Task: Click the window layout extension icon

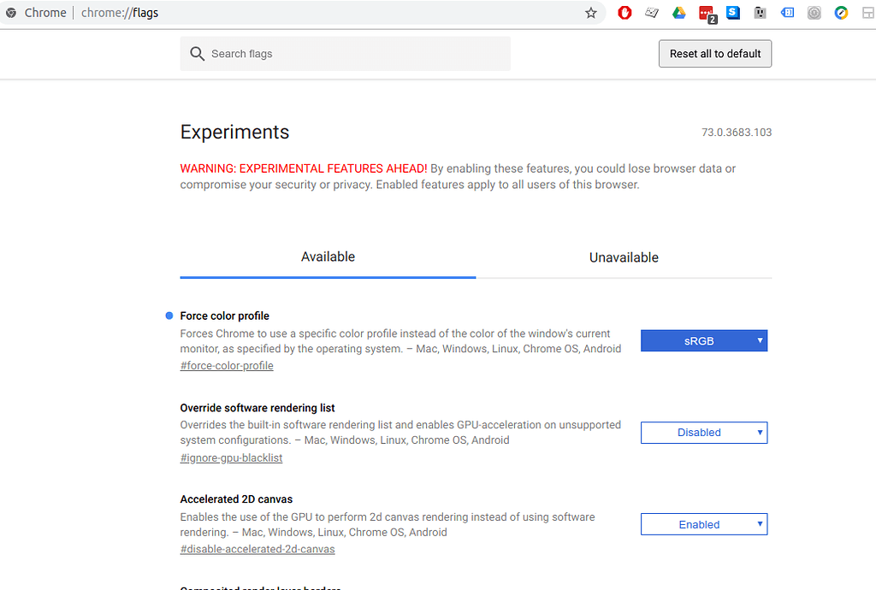Action: [868, 12]
